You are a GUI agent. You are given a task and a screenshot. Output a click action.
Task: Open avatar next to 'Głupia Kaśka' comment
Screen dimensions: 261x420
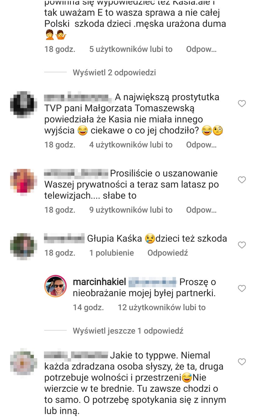point(24,246)
